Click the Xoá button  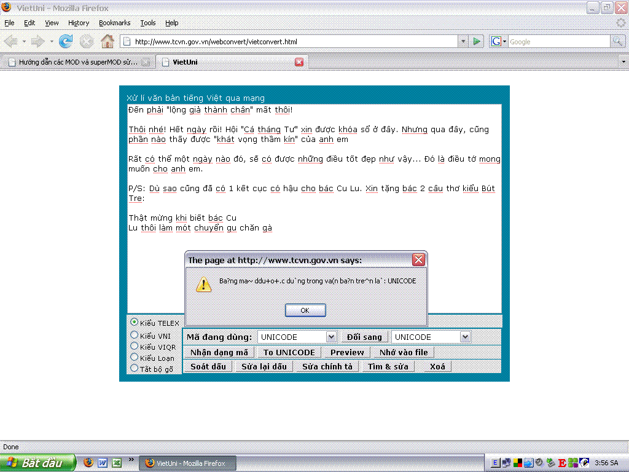437,366
